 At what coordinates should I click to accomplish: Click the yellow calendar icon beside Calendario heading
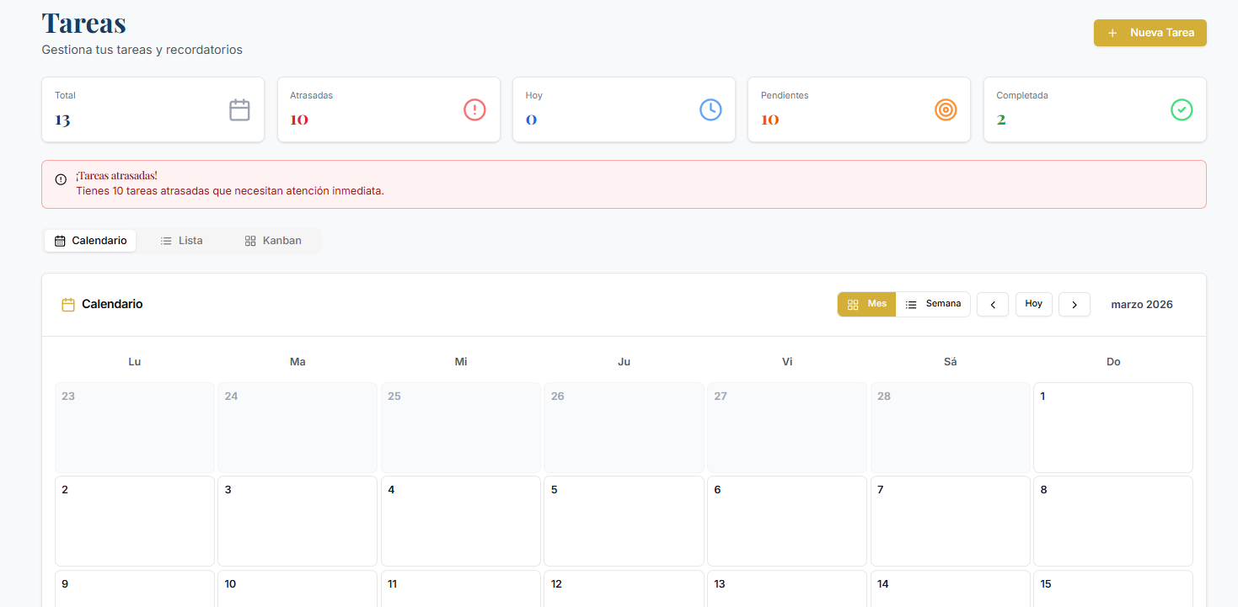pos(68,305)
